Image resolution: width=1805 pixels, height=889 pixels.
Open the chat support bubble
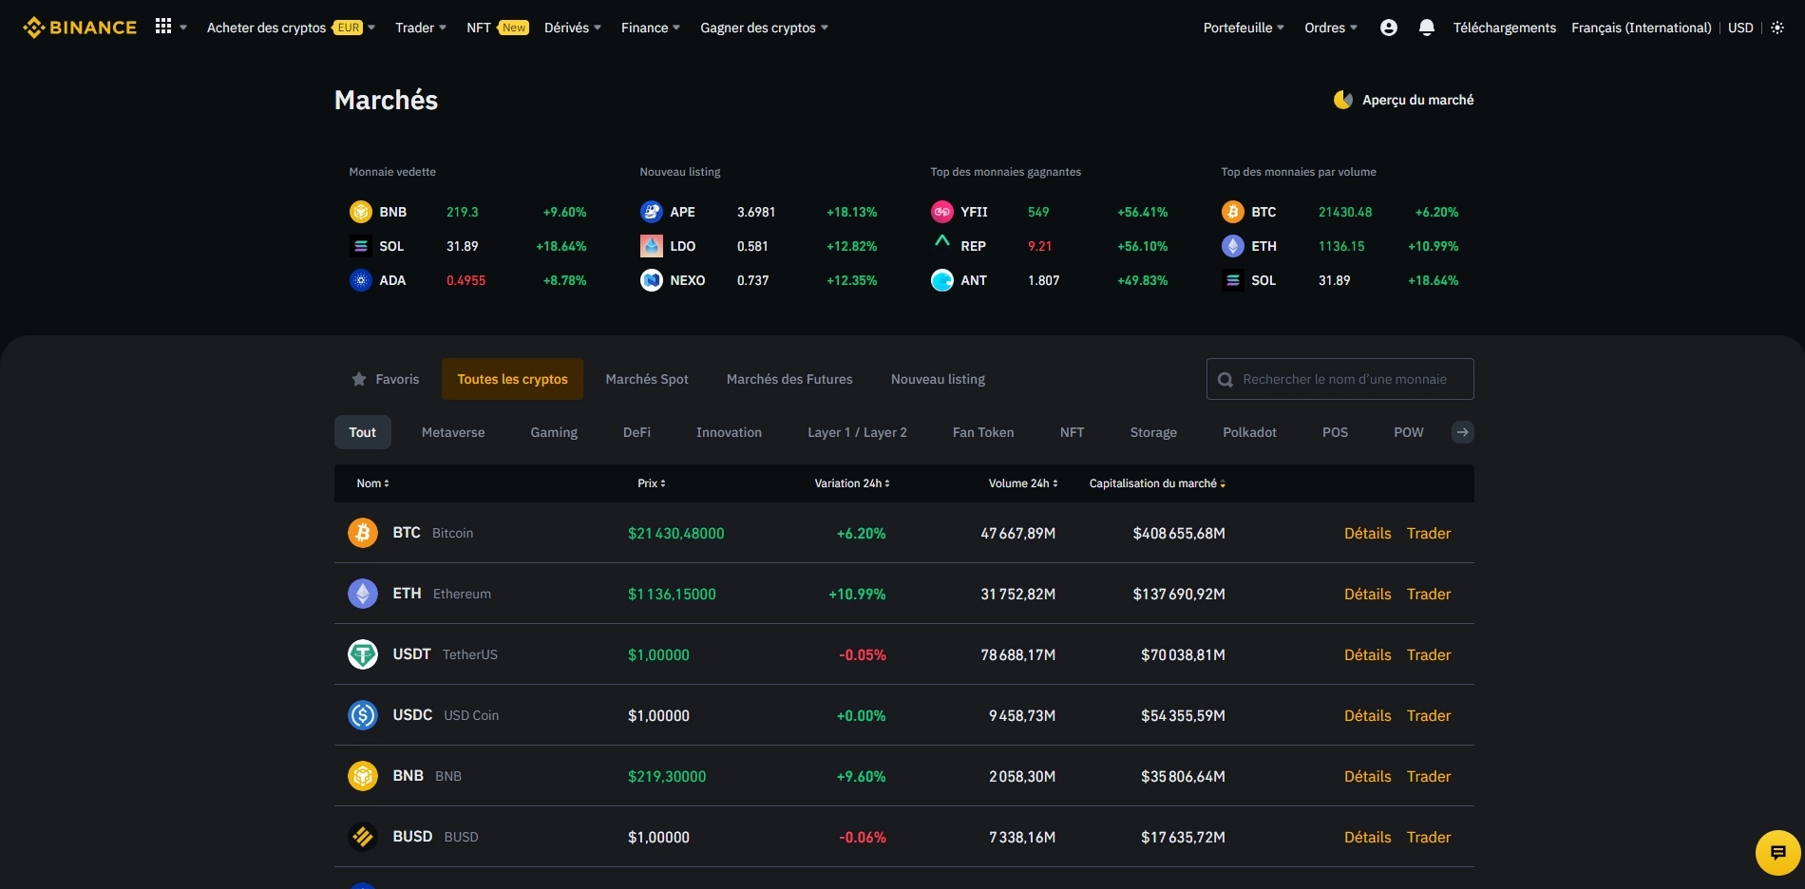tap(1778, 852)
